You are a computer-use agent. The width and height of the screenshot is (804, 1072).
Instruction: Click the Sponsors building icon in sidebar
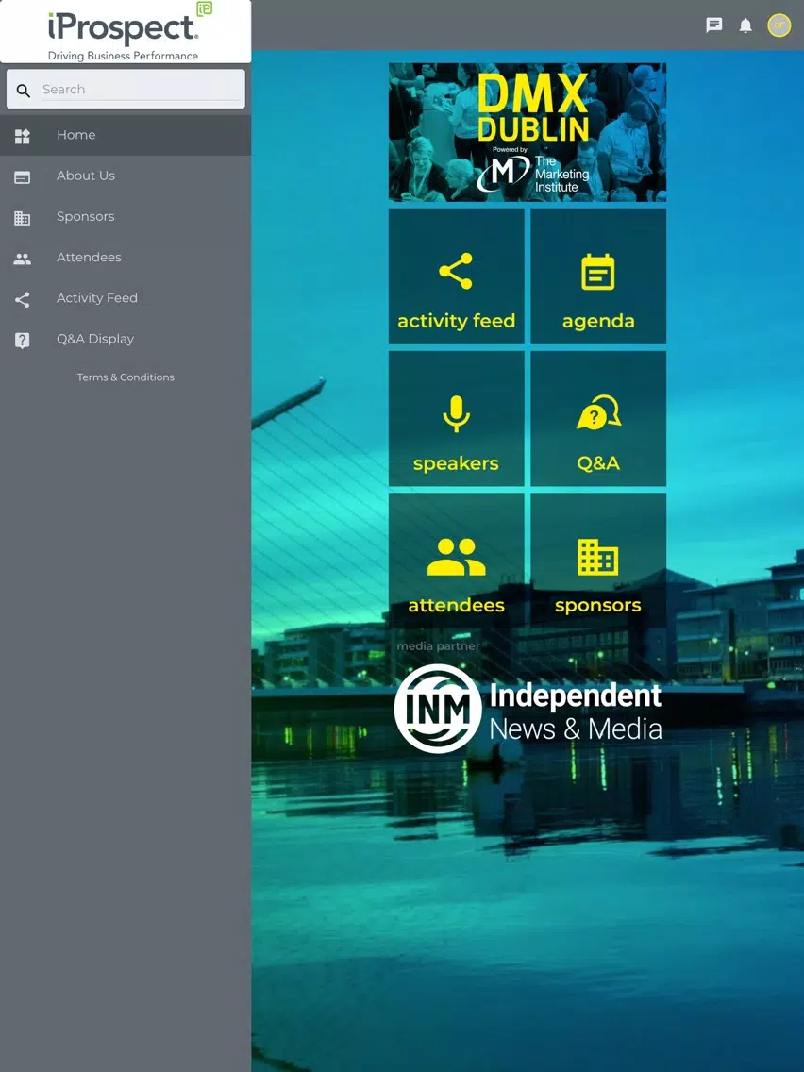pos(22,218)
